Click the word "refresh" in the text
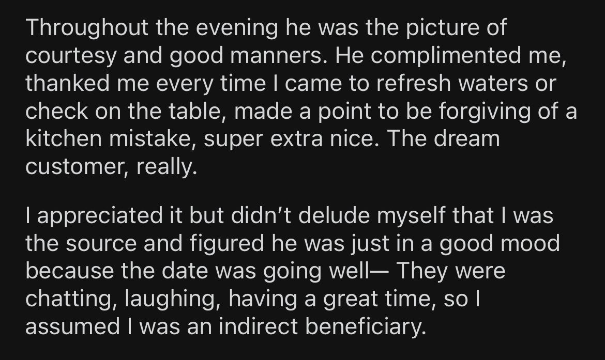This screenshot has height=360, width=605. (414, 83)
